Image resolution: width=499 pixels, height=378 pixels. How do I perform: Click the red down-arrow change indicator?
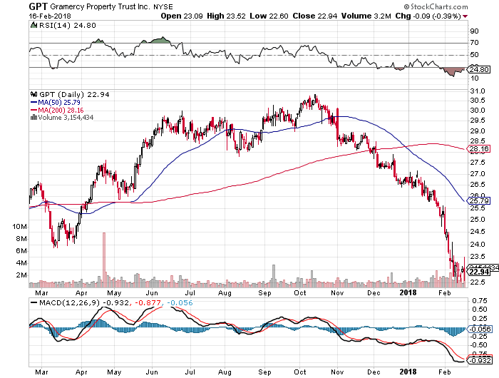465,16
